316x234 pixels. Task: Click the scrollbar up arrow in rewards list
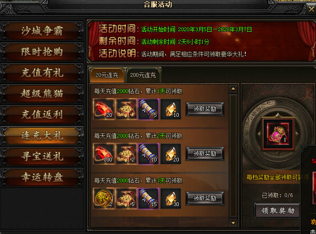[233, 89]
